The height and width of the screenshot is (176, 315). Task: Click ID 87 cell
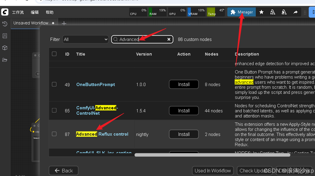pos(67,134)
